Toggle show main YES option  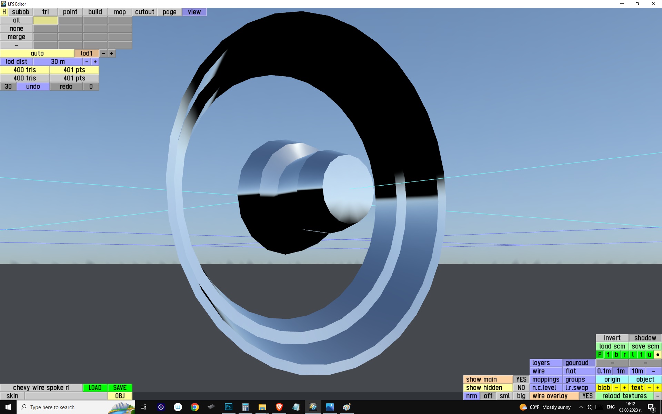(x=521, y=379)
